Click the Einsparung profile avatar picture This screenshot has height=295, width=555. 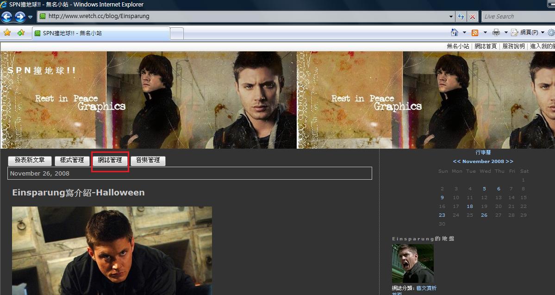(413, 264)
